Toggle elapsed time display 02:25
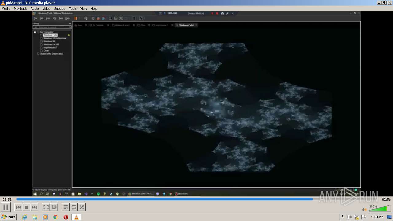The image size is (393, 221). point(7,200)
